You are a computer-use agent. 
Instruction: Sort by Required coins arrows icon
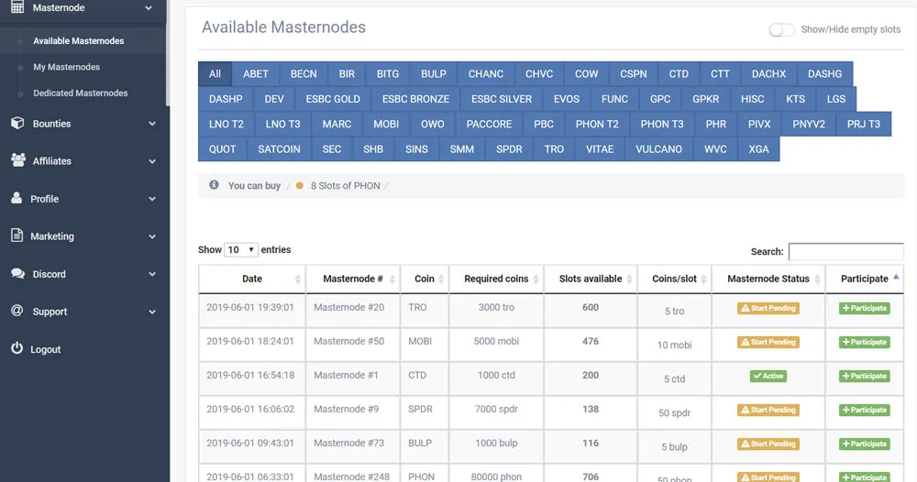(x=536, y=279)
